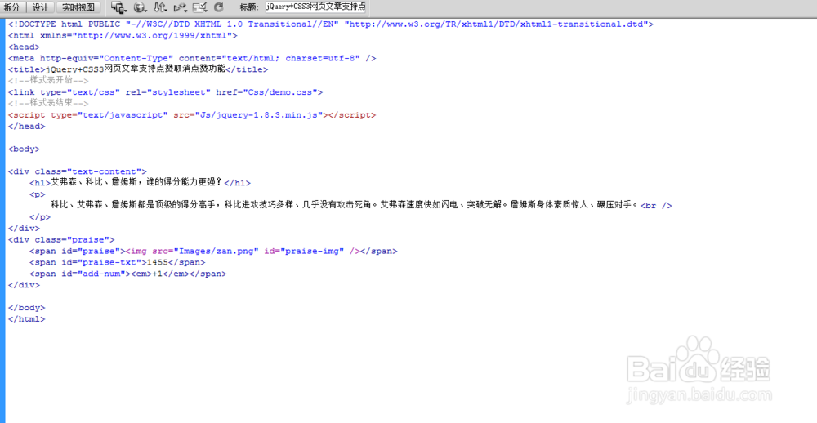Open preview in browser globe icon
This screenshot has width=817, height=423.
140,7
